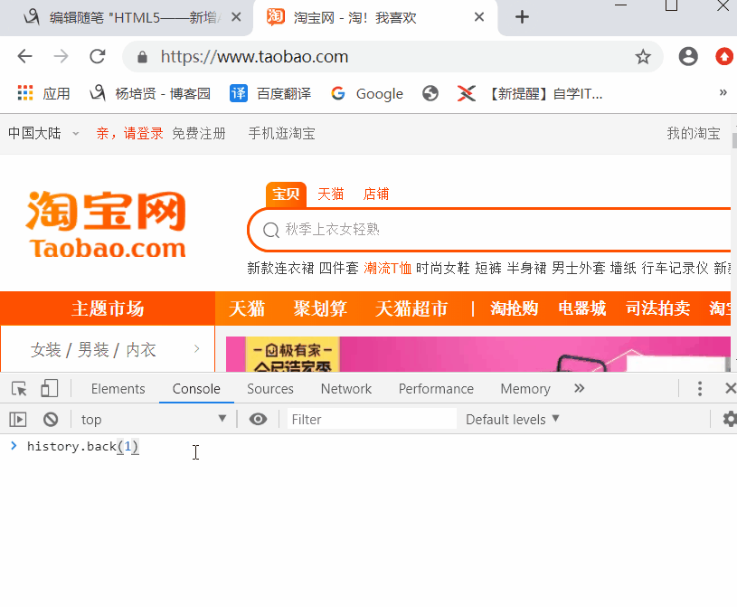
Task: Click the 女装 category link
Action: (x=45, y=350)
